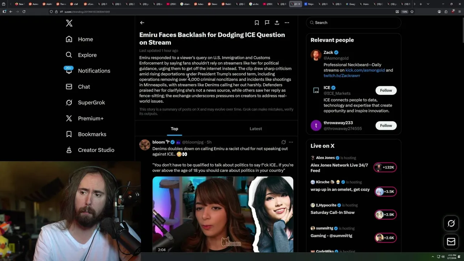Viewport: 464px width, 261px height.
Task: Open Explore from the sidebar
Action: point(81,55)
